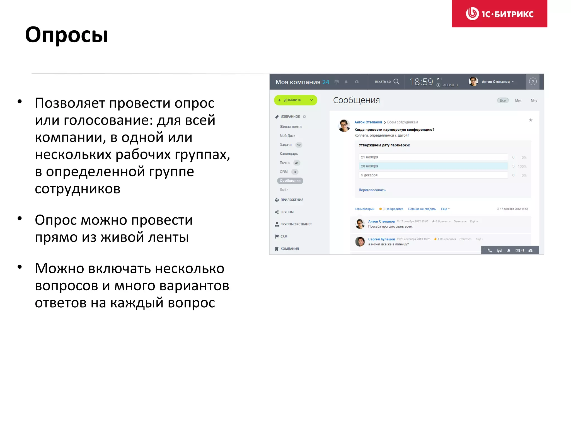The height and width of the screenshot is (428, 571).
Task: Select the 5 декабря poll option
Action: (433, 175)
